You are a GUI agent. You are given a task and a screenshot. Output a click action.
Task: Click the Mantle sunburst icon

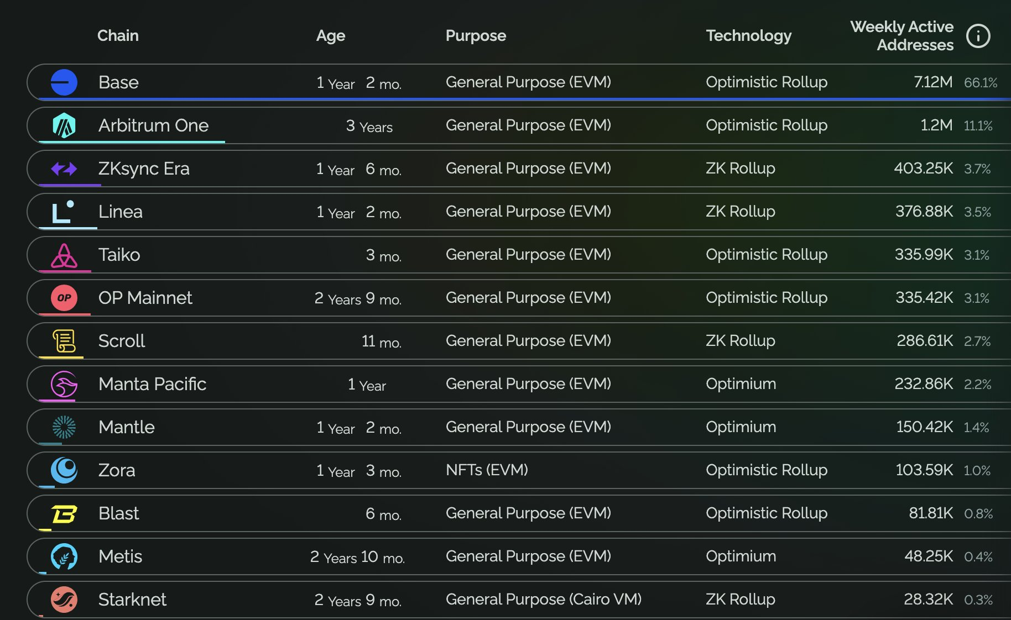[x=64, y=427]
